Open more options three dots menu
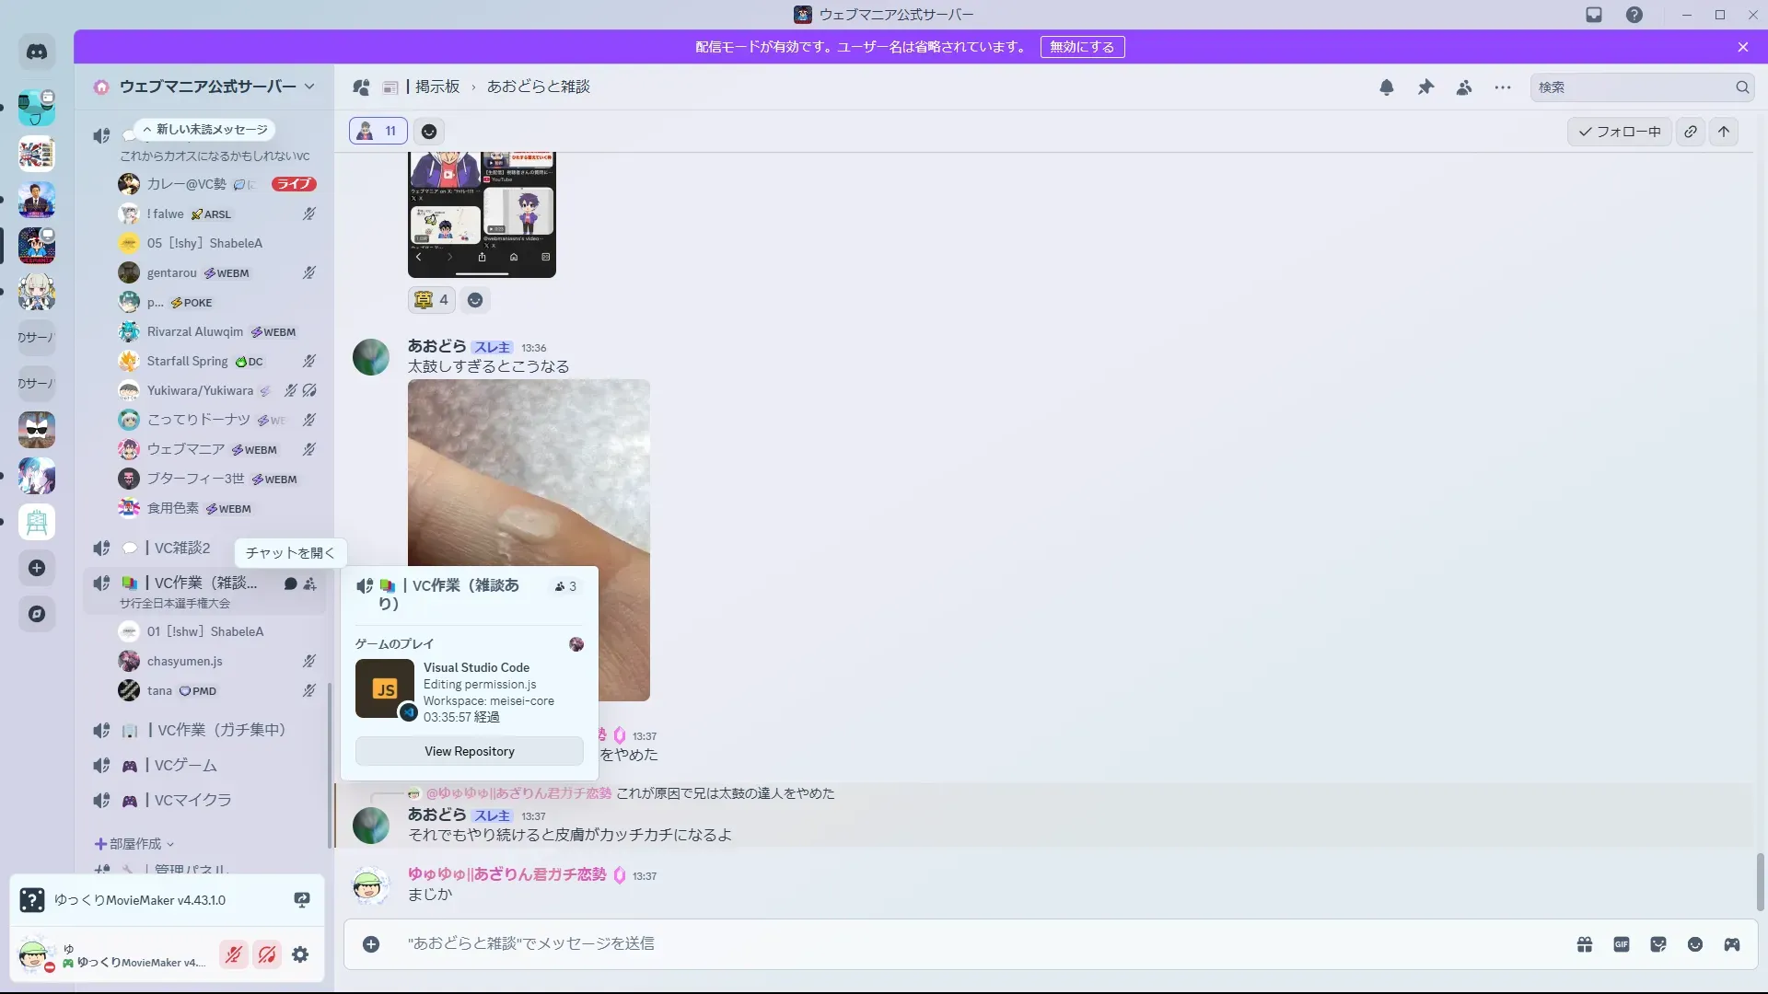1768x994 pixels. pyautogui.click(x=1503, y=87)
